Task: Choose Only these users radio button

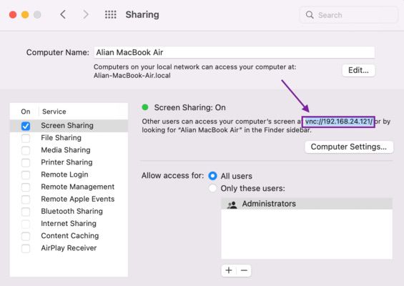Action: [212, 188]
